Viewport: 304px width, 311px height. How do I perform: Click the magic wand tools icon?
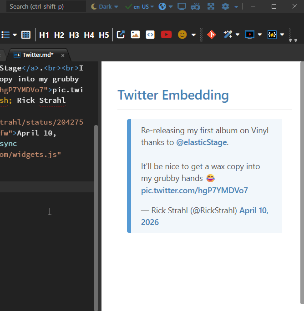(x=228, y=34)
